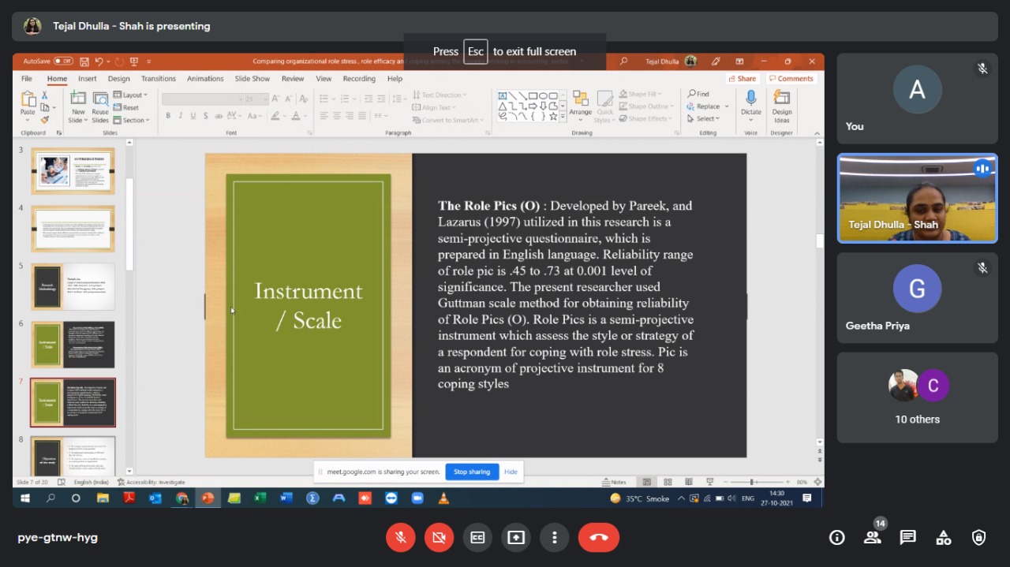The image size is (1010, 567).
Task: Select slide 6 thumbnail
Action: 73,344
